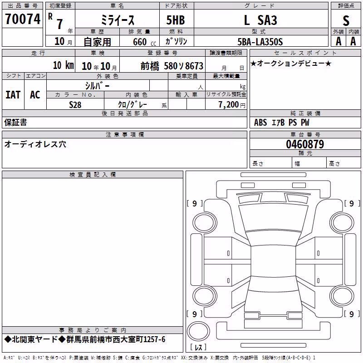This screenshot has width=363, height=363.
Task: Select exterior color シルバー
Action: coord(97,86)
